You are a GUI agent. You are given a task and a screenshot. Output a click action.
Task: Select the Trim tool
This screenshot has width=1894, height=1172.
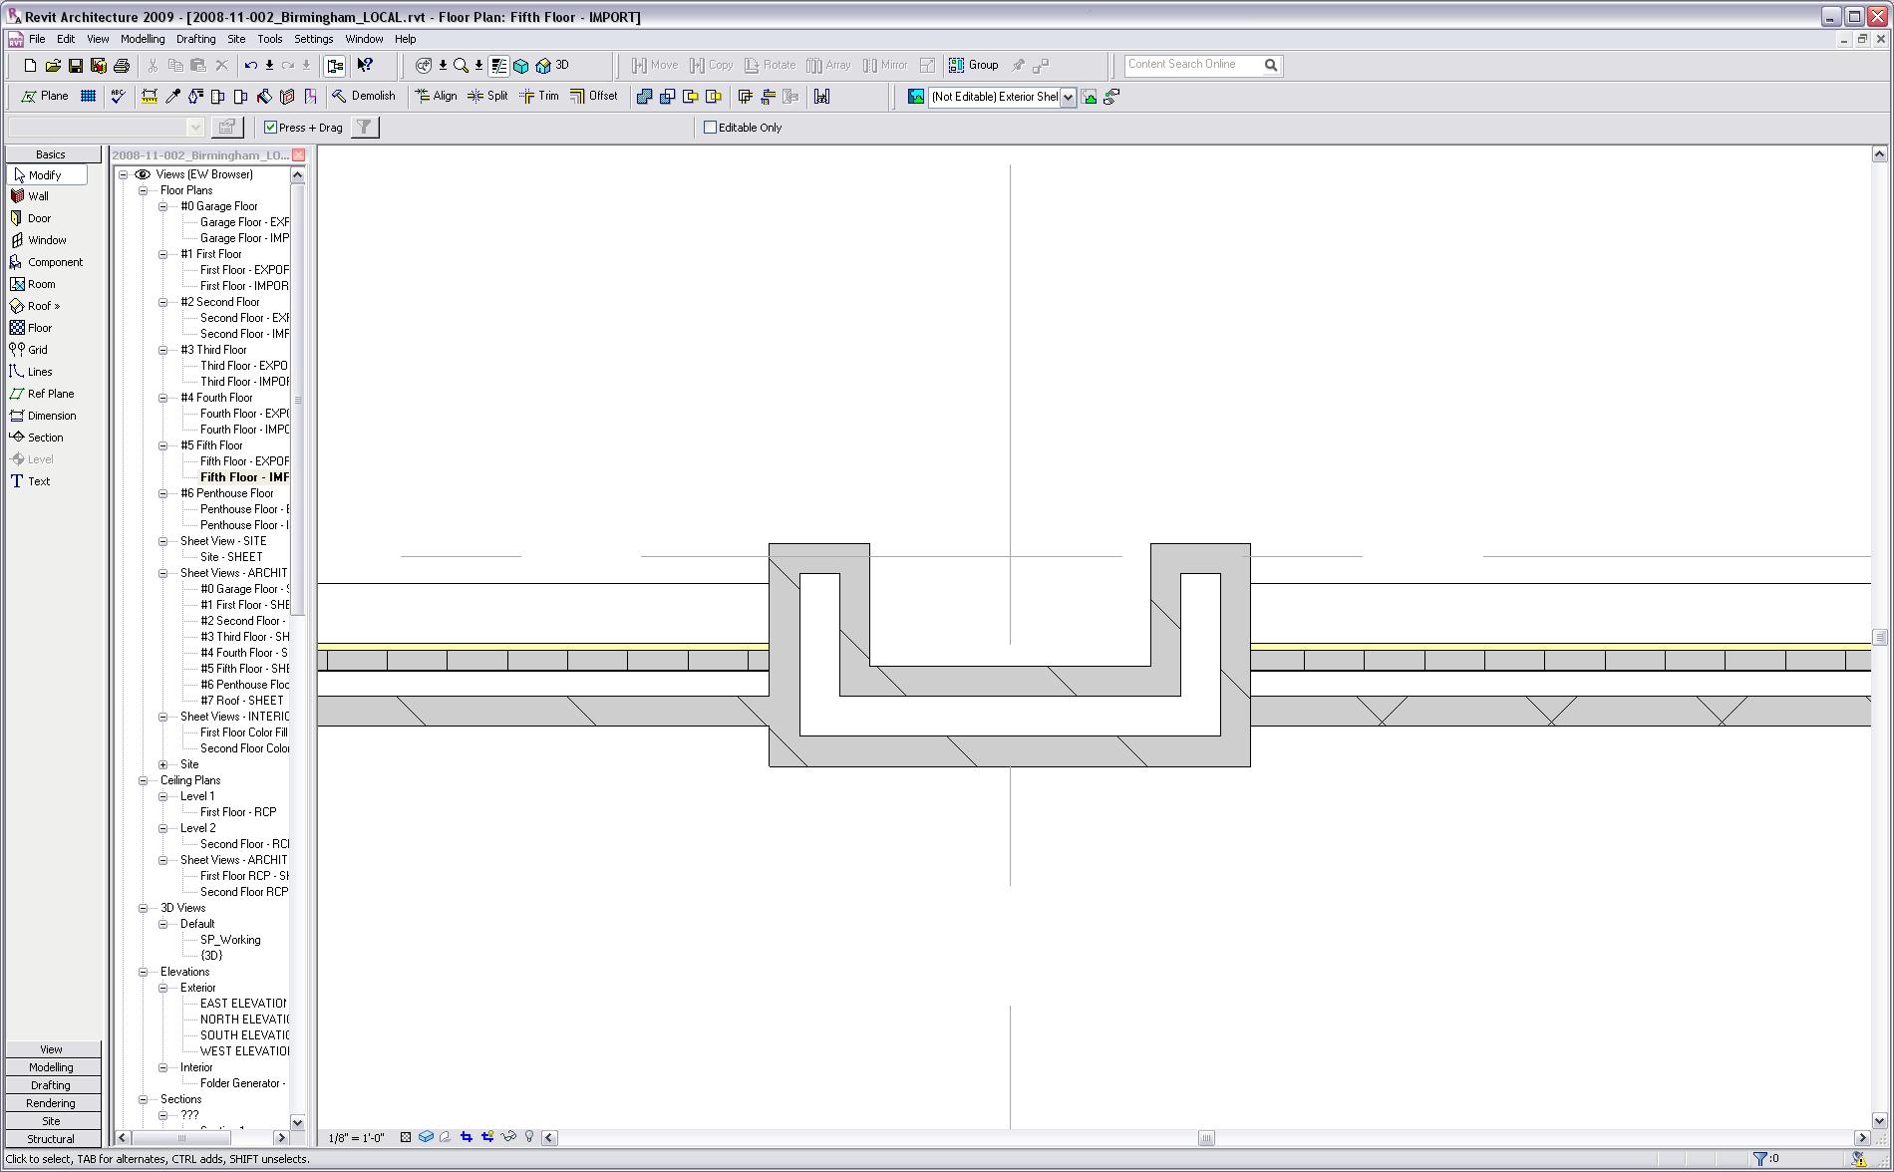(538, 96)
